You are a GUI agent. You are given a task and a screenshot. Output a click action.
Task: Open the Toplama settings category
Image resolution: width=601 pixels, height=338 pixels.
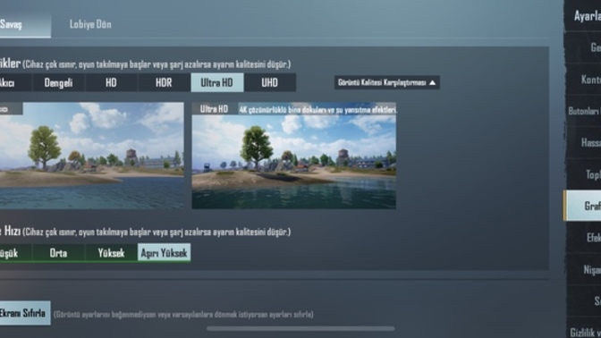(584, 174)
